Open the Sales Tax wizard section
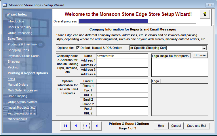 coord(15,39)
